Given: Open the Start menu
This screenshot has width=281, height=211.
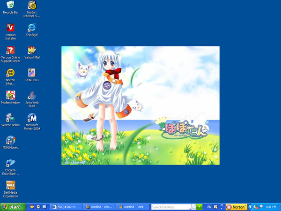Looking at the screenshot, I should pyautogui.click(x=13, y=207).
